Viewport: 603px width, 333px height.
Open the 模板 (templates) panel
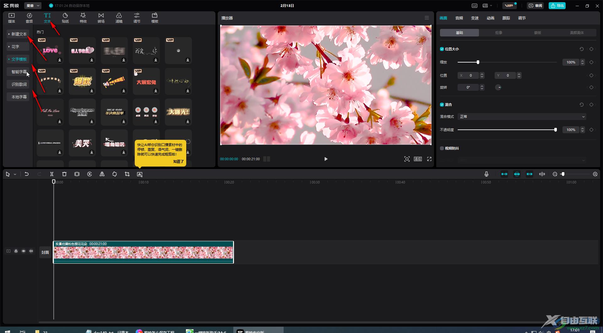click(155, 18)
